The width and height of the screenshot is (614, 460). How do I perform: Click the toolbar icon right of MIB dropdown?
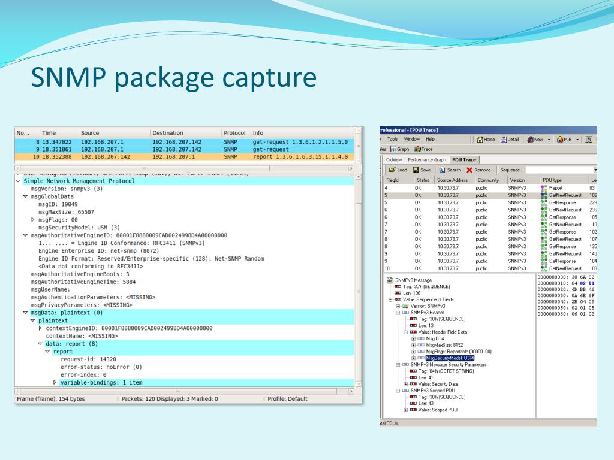[588, 139]
